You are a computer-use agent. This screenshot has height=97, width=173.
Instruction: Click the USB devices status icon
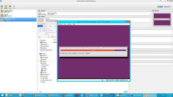pyautogui.click(x=111, y=80)
